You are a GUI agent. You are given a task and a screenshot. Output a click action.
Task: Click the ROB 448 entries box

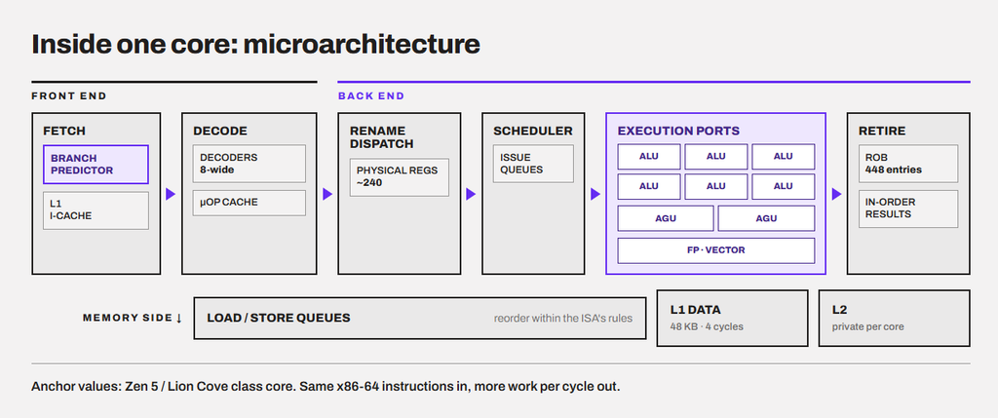(908, 164)
